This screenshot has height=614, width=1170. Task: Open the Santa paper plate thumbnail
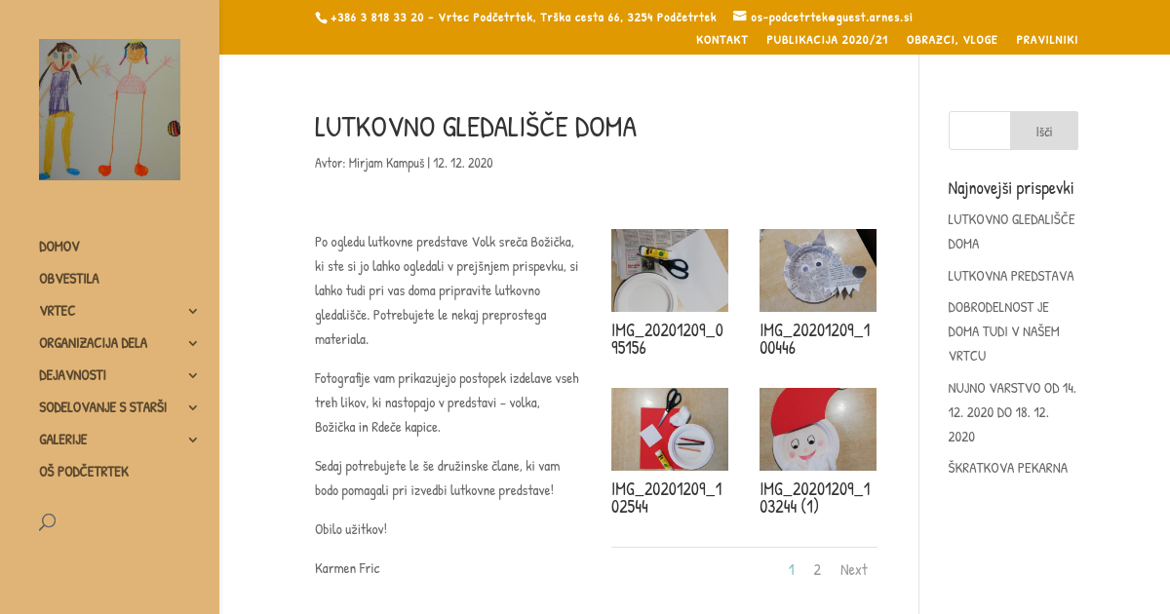click(x=818, y=429)
